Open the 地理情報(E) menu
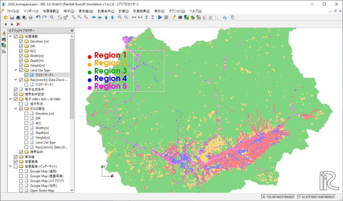This screenshot has width=343, height=201. point(51,11)
